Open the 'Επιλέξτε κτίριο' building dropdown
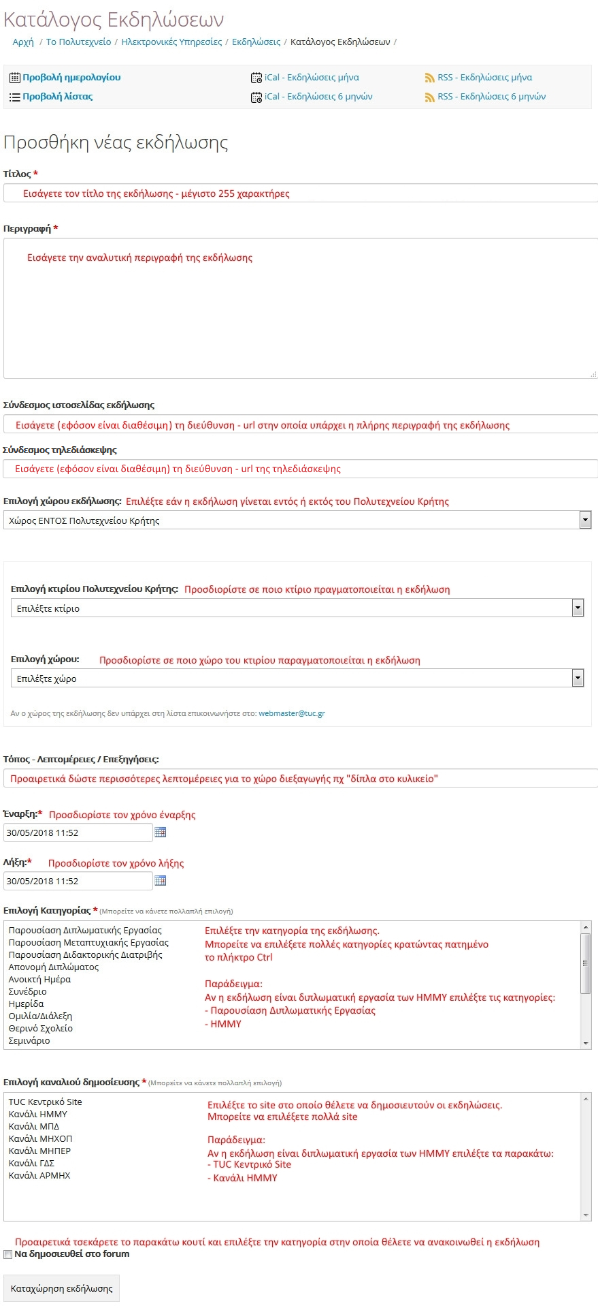The height and width of the screenshot is (1308, 598). coord(578,608)
